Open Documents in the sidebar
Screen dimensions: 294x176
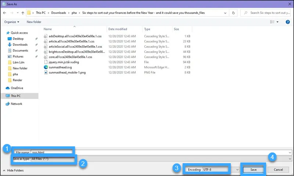click(x=21, y=50)
